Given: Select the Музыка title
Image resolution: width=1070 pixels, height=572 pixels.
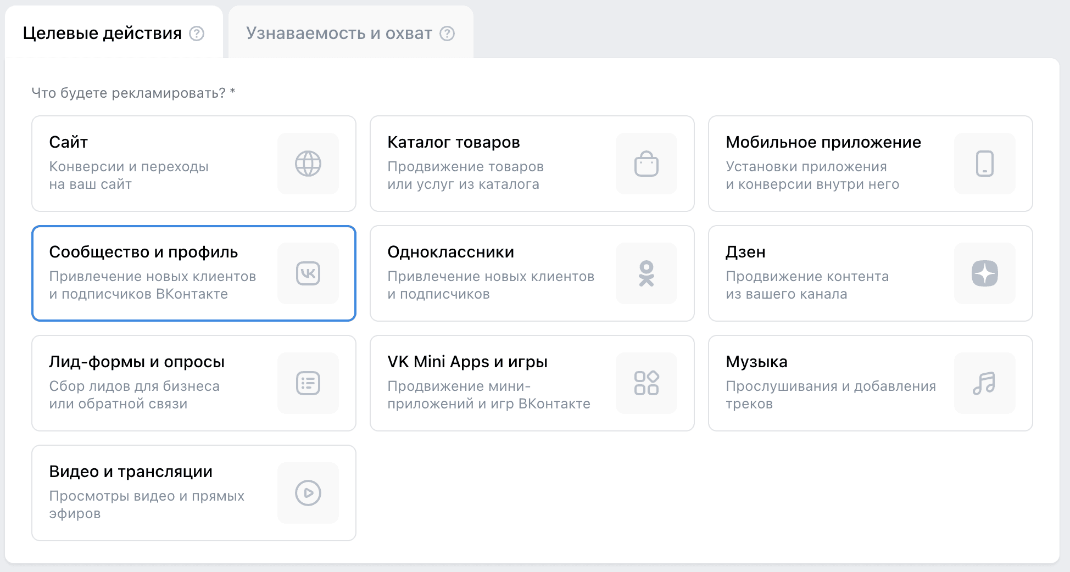Looking at the screenshot, I should pos(756,362).
